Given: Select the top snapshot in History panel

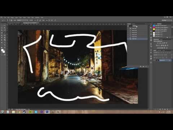Looking at the screenshot, I should click(x=137, y=26).
